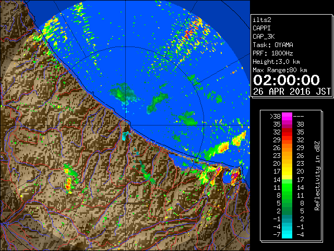Pick the dark red 32 to 35 color band
Viewport: 334px width, 251px height.
pyautogui.click(x=287, y=132)
